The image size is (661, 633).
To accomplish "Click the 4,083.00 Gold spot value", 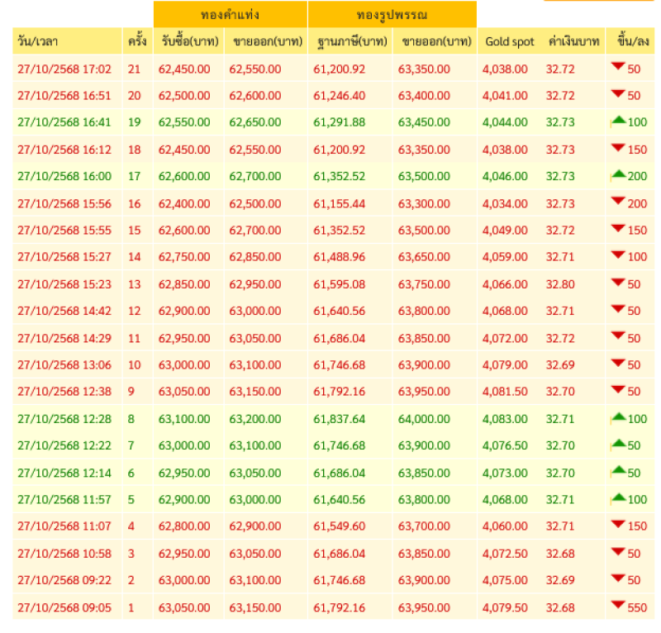I will click(505, 419).
